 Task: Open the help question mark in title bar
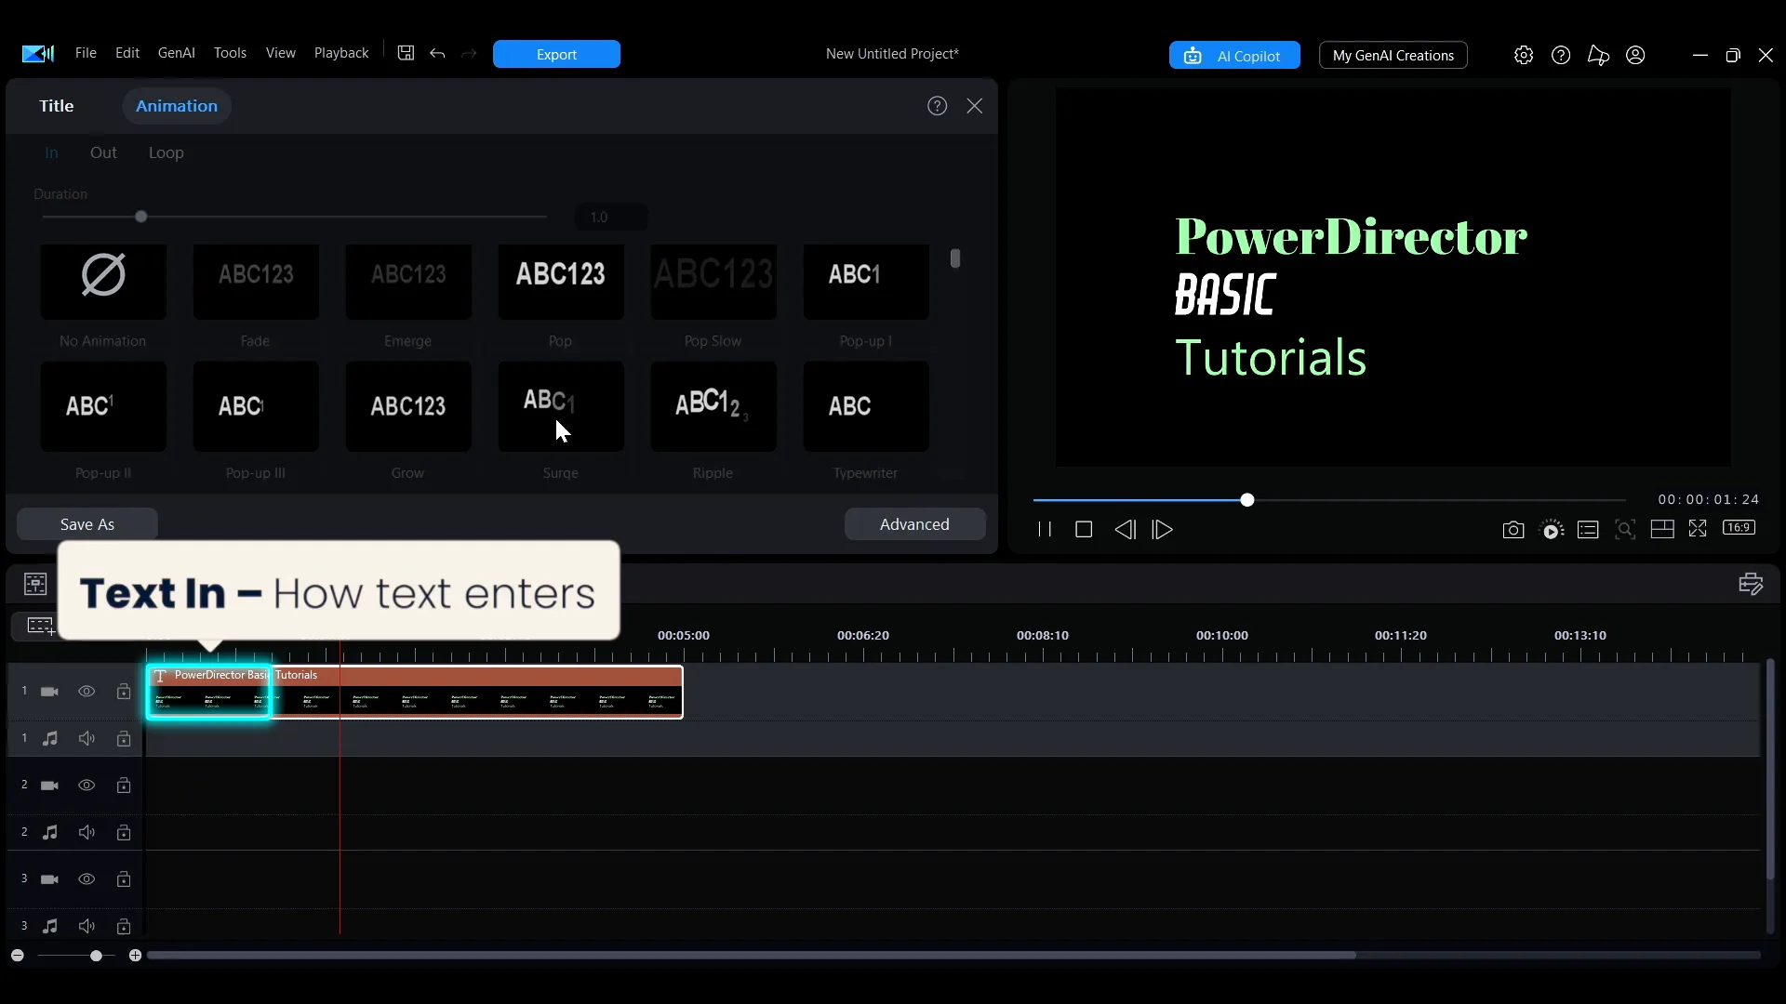[x=1561, y=55]
